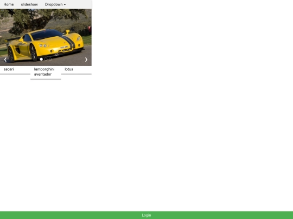Advance to the next carousel slide

(x=86, y=59)
